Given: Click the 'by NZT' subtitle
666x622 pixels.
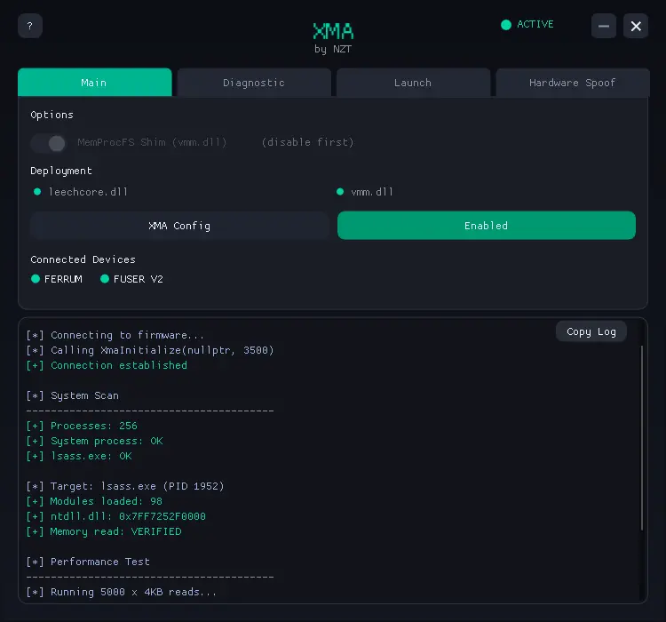Looking at the screenshot, I should coord(333,50).
